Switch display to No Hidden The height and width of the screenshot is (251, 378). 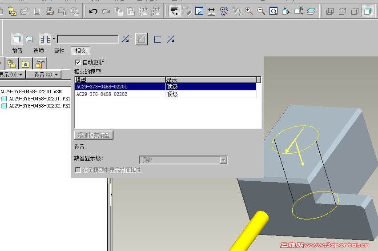click(x=355, y=11)
